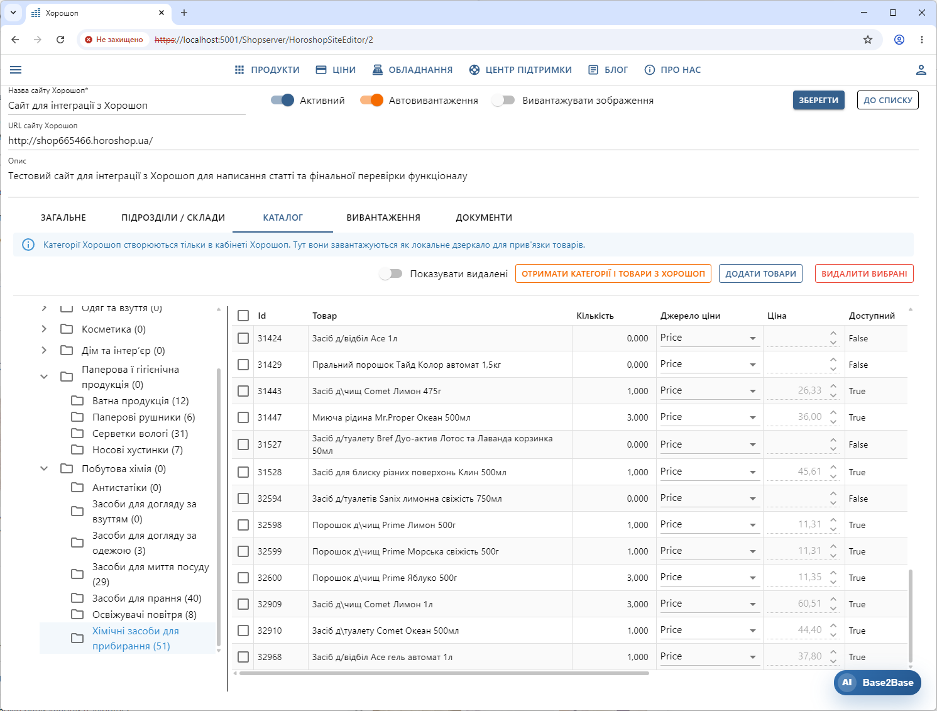Screen dimensions: 937x711
Task: Check the row checkbox for Id 32909
Action: pos(243,604)
